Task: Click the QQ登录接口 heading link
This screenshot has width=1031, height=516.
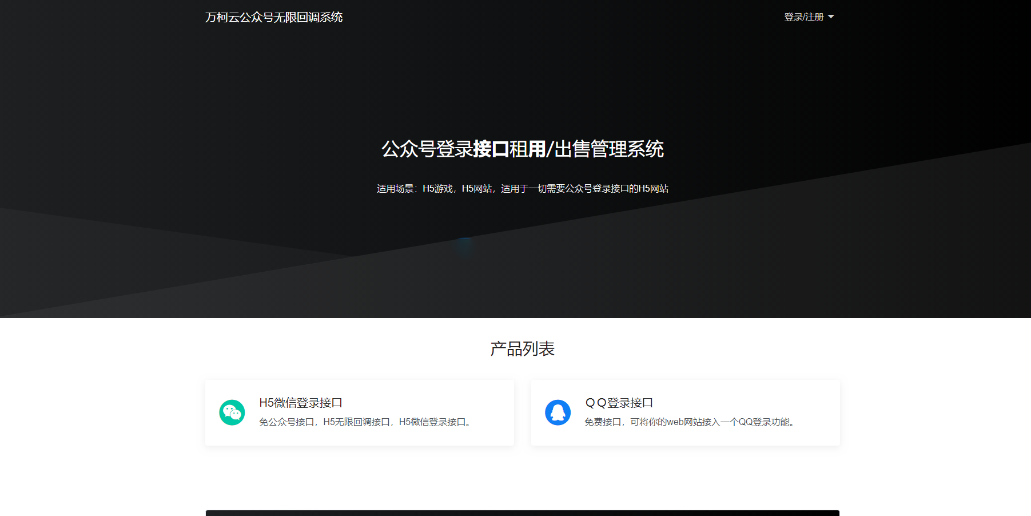Action: tap(619, 402)
